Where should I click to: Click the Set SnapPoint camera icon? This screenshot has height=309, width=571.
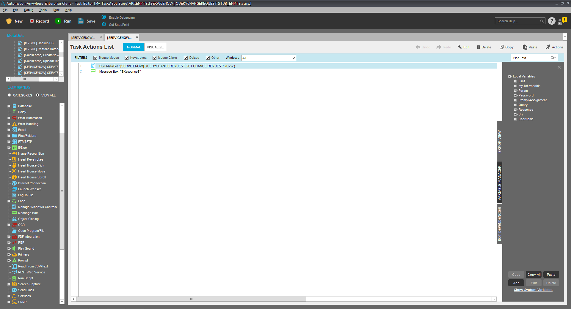click(x=104, y=24)
